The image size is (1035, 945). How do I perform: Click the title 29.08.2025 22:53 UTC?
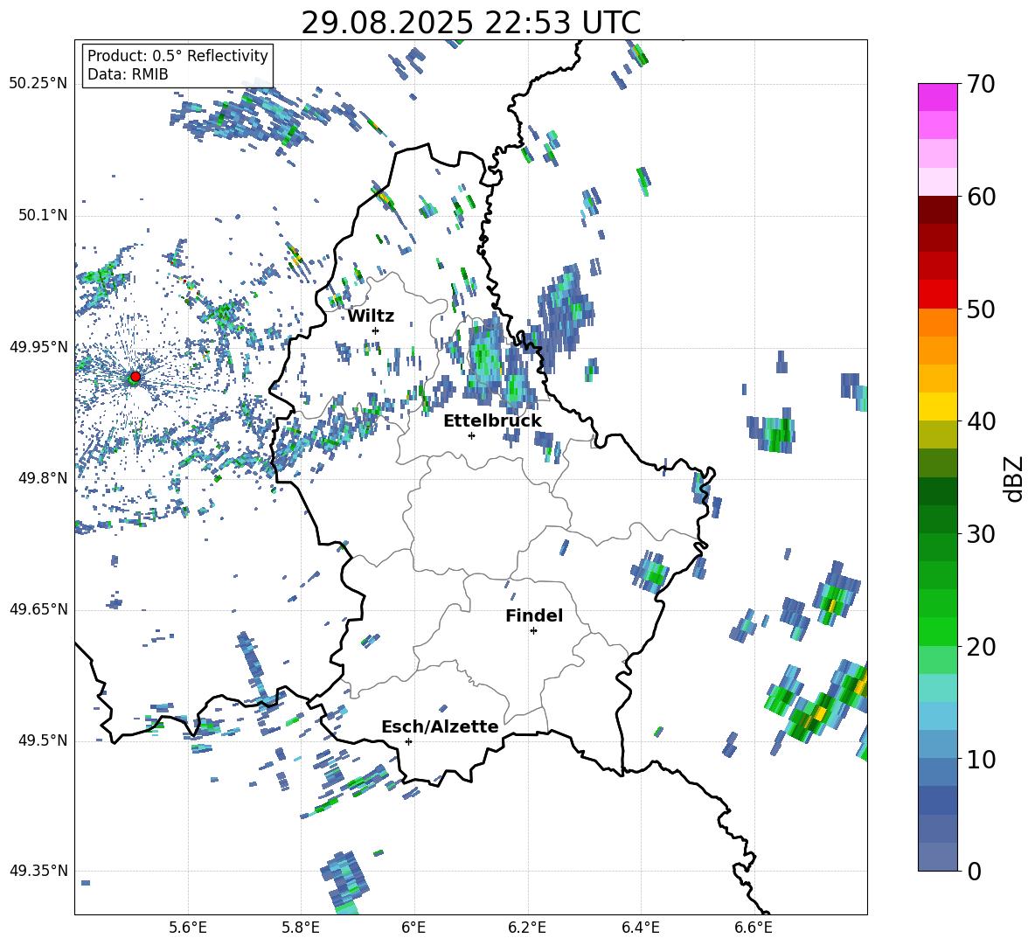470,23
